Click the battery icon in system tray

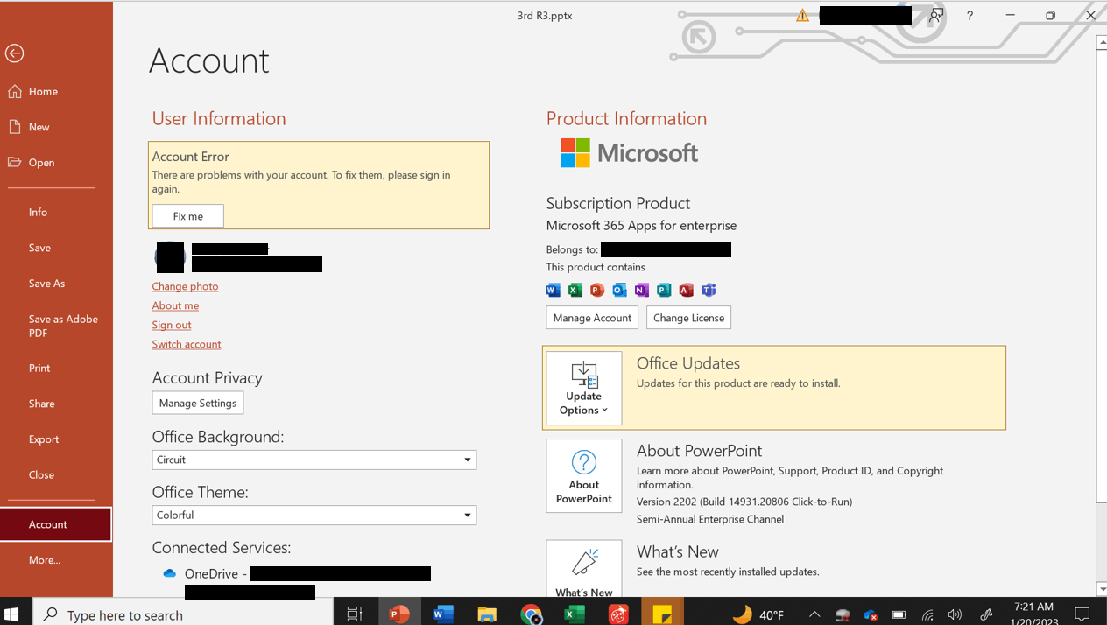[899, 614]
